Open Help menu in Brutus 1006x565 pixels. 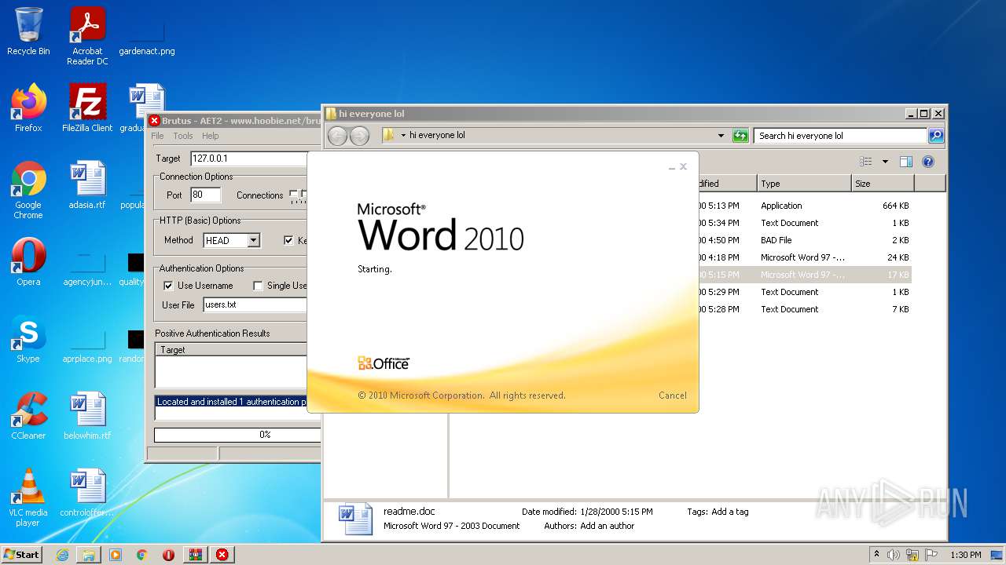[210, 136]
